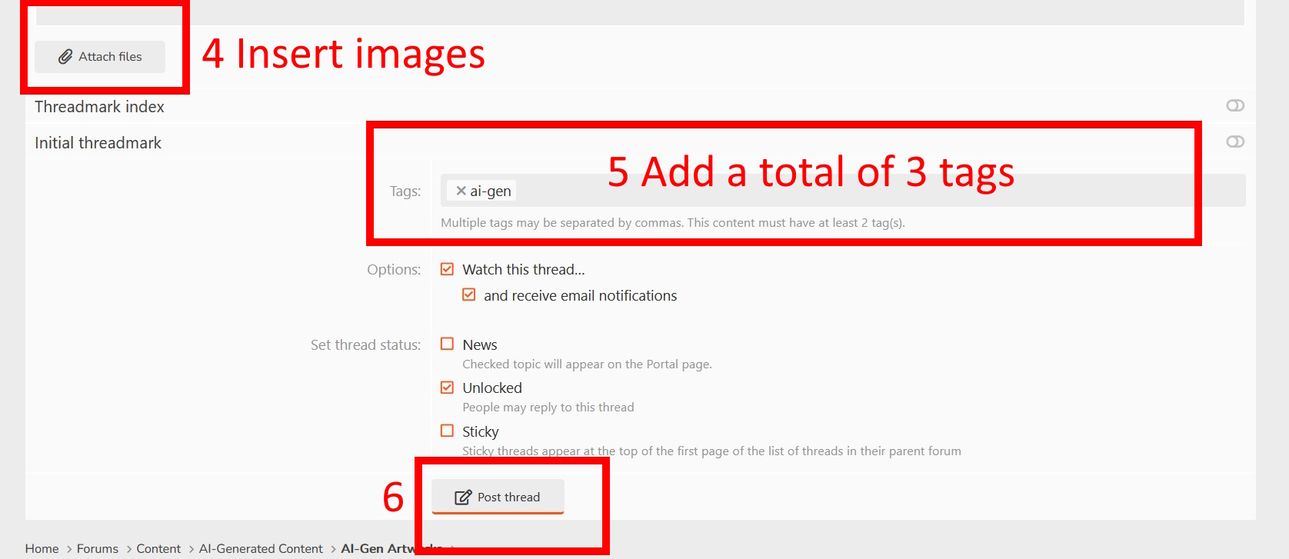The height and width of the screenshot is (559, 1289).
Task: Toggle the Threadmark index switch
Action: coord(1235,105)
